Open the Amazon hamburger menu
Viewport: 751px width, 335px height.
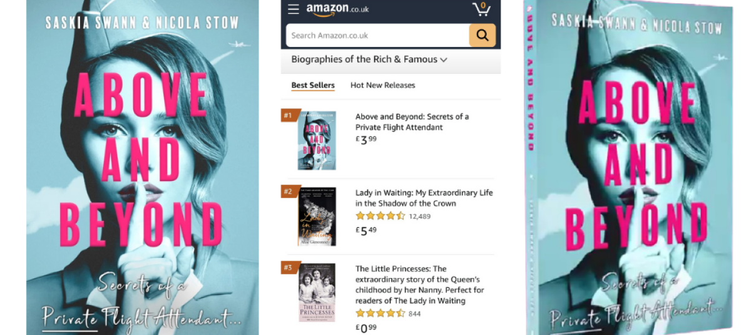click(294, 9)
